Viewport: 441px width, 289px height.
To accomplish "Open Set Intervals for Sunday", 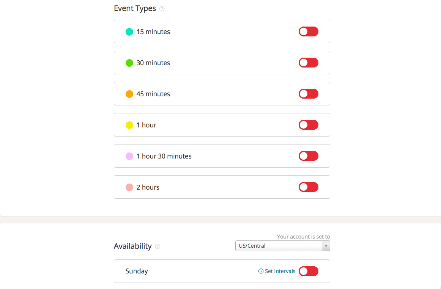I will (280, 271).
